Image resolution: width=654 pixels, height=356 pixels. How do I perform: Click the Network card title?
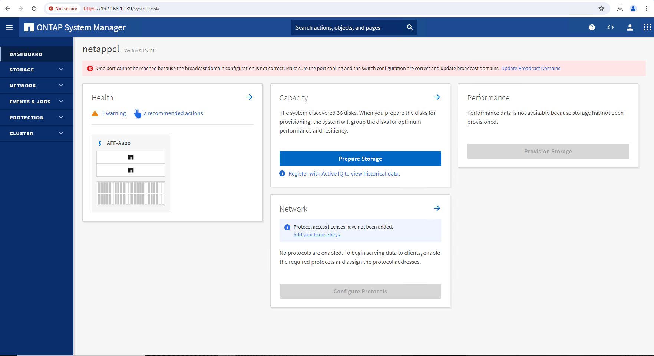point(293,209)
